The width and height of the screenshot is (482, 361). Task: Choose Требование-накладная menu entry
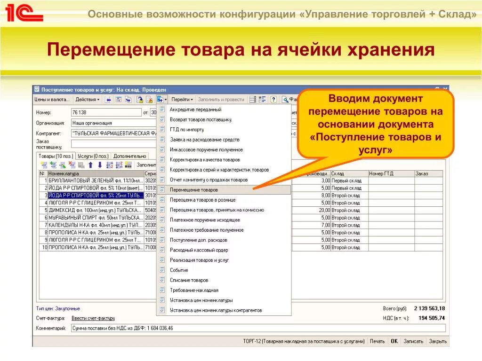click(224, 290)
